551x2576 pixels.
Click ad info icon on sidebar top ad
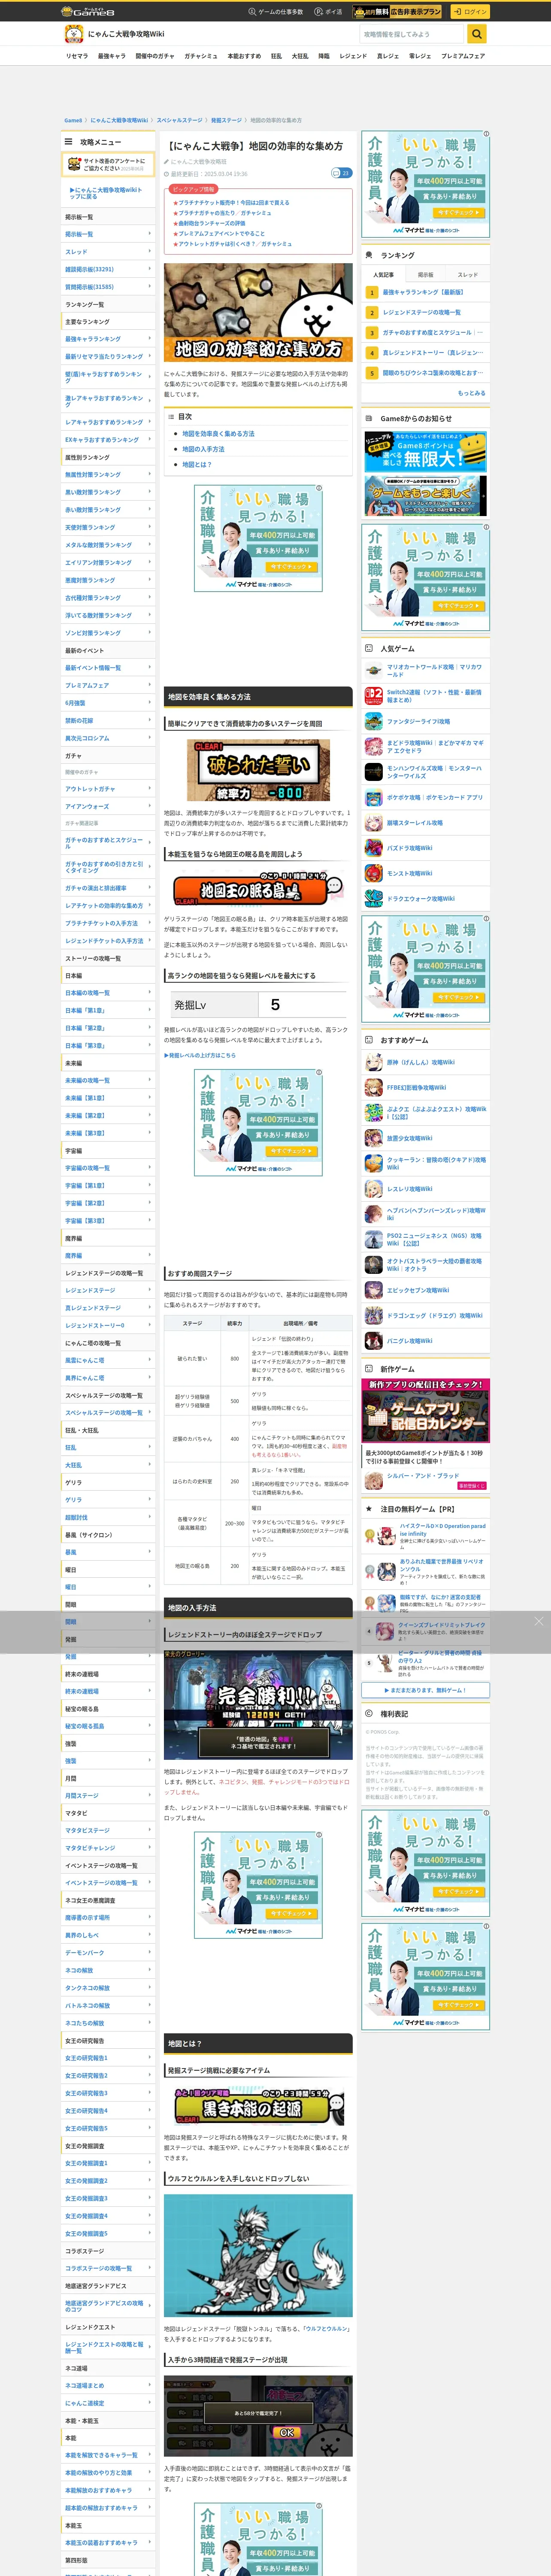click(487, 133)
